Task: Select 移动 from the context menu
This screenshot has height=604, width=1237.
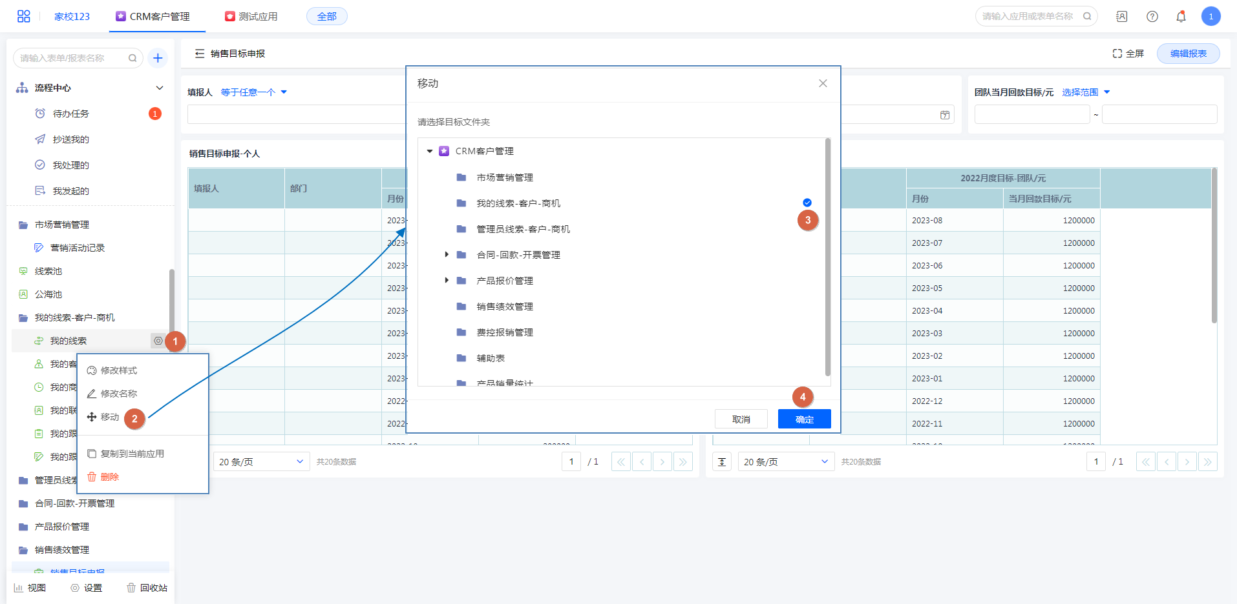Action: coord(109,417)
